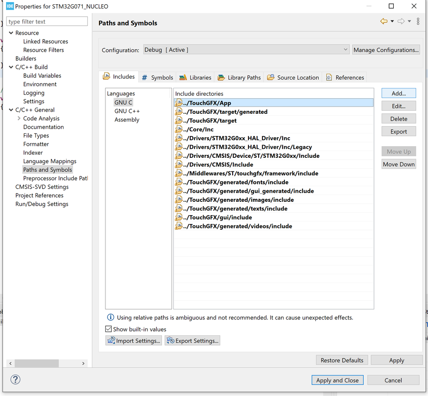Switch to the Library Paths tab

(x=239, y=78)
